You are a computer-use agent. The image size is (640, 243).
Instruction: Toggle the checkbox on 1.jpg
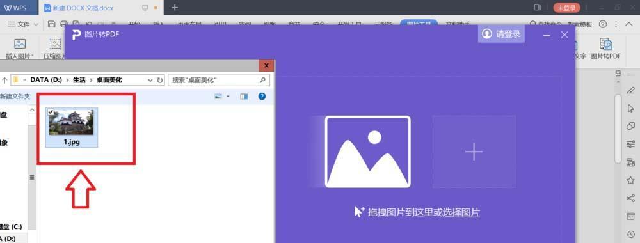click(51, 112)
